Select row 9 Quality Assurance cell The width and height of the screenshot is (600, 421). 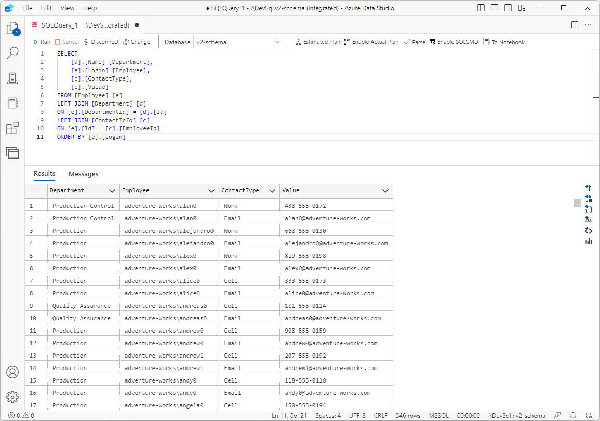click(84, 306)
